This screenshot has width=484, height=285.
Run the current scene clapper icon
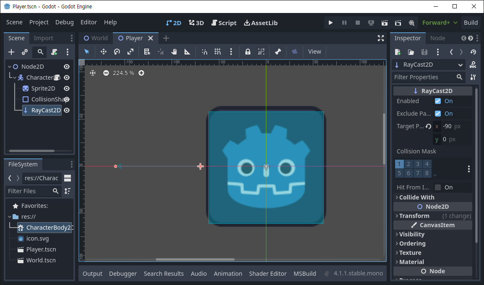[385, 23]
